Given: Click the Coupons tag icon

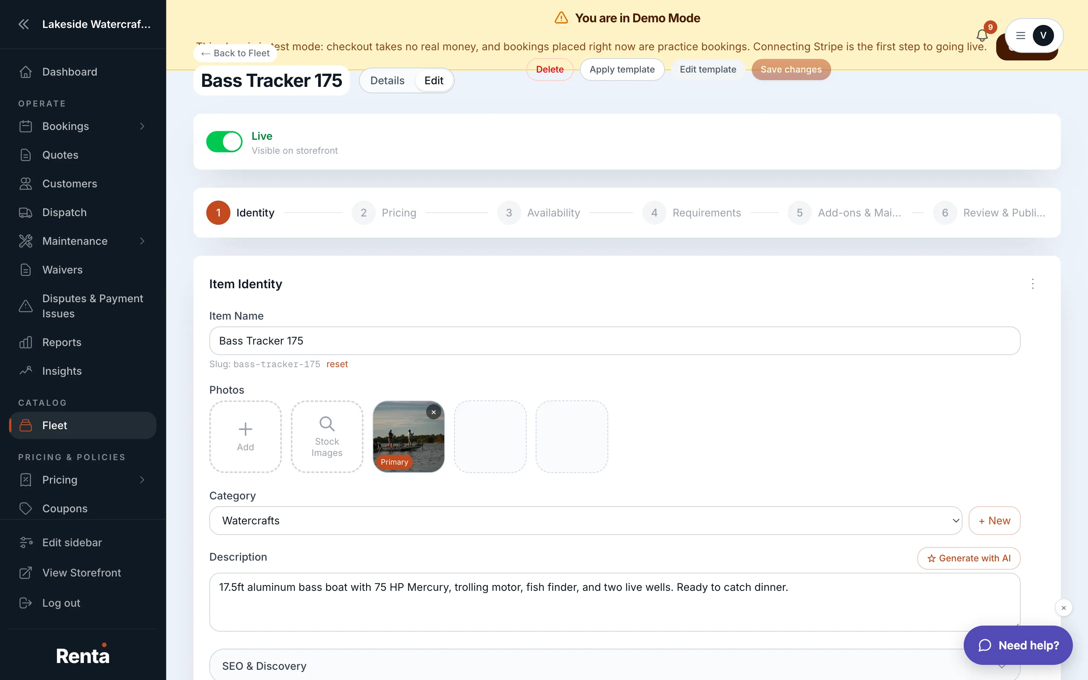Looking at the screenshot, I should [x=26, y=508].
